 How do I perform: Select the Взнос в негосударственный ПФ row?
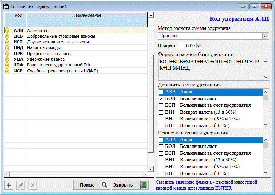(x=76, y=65)
